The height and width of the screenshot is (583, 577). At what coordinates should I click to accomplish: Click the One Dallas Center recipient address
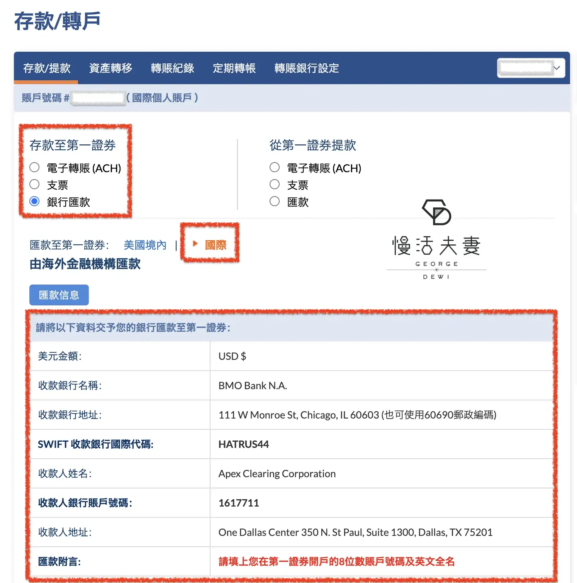(355, 532)
